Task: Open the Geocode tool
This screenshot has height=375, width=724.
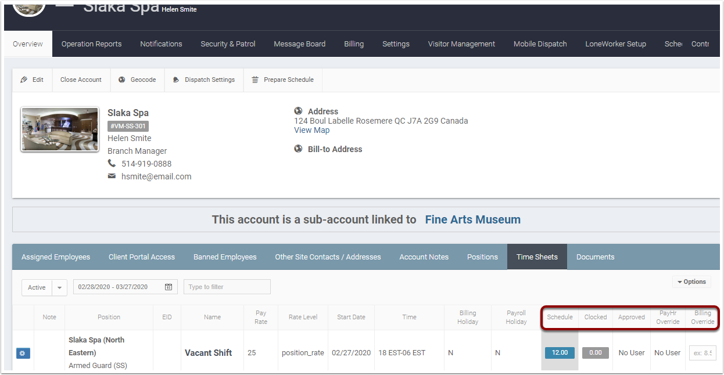Action: pos(137,80)
